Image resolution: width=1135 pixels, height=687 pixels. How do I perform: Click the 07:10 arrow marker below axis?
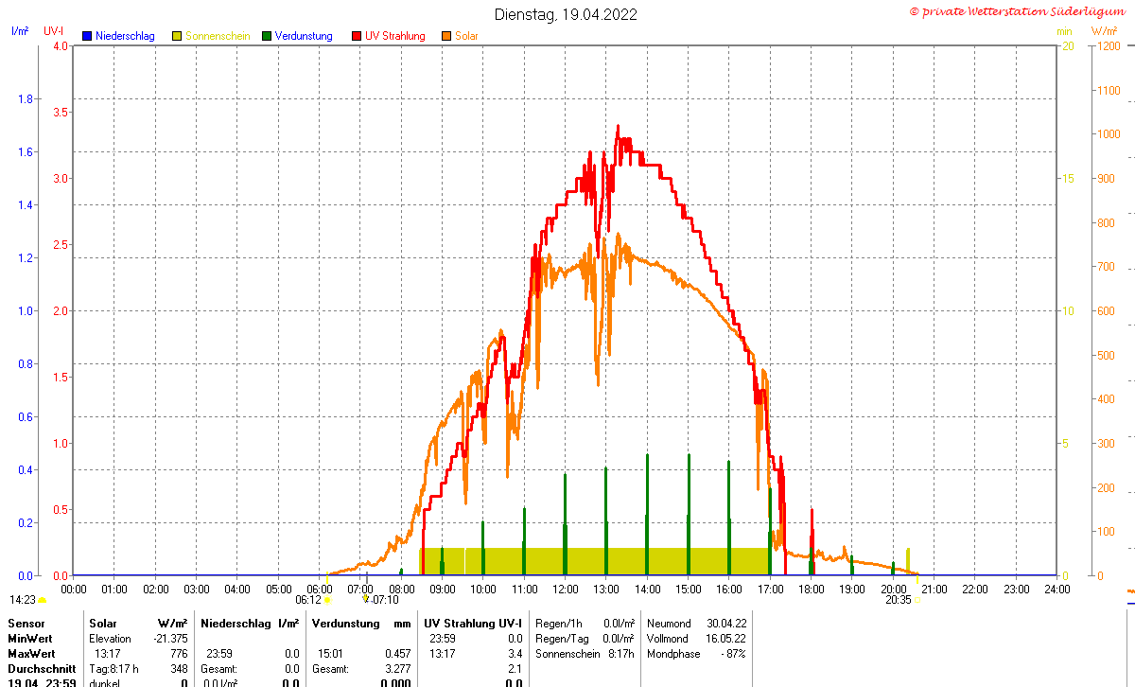tap(365, 598)
